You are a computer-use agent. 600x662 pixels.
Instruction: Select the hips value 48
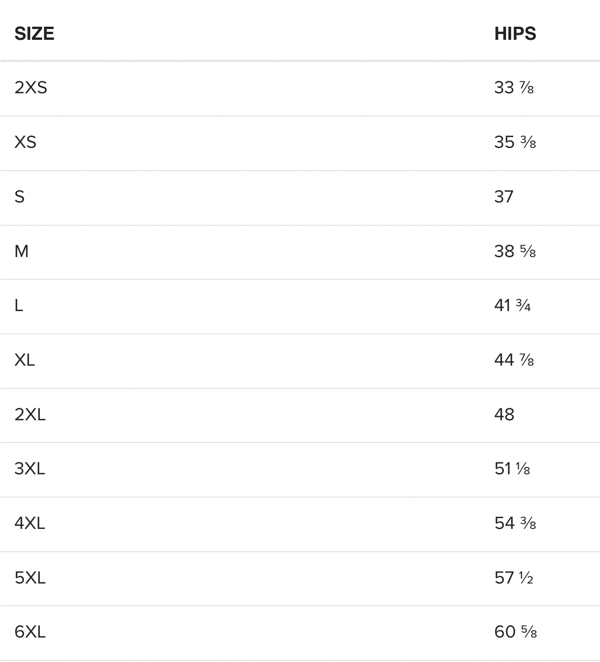point(504,415)
